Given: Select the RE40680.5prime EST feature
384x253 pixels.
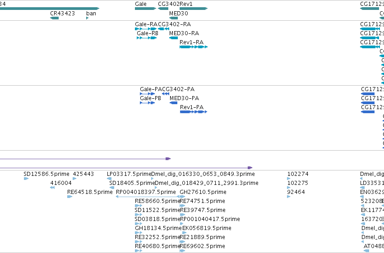Looking at the screenshot, I should 139,251.
